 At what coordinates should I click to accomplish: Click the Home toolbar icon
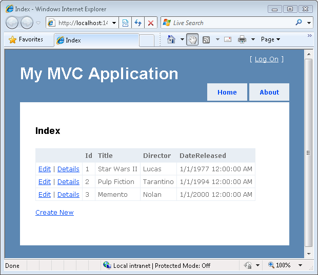click(172, 39)
